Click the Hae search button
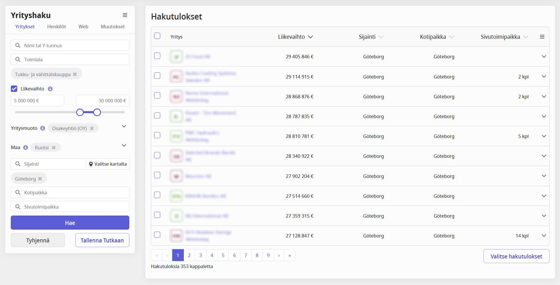The height and width of the screenshot is (285, 560). (x=70, y=223)
